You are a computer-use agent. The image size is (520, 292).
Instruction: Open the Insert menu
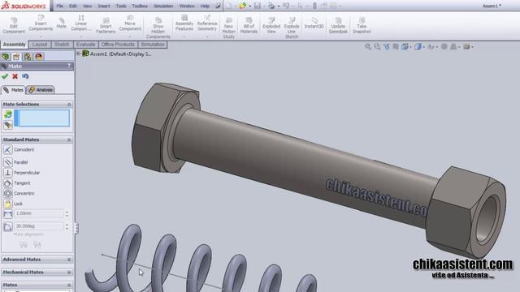tap(104, 6)
